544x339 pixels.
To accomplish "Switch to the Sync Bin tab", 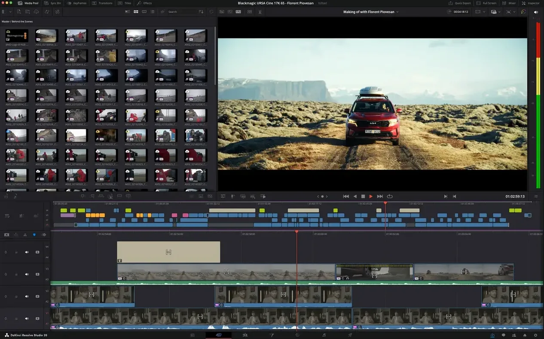I will click(x=52, y=3).
